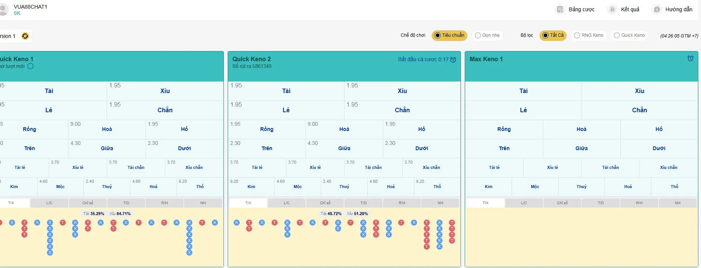
Task: Select the Gọn nhẹ compact mode
Action: (487, 35)
